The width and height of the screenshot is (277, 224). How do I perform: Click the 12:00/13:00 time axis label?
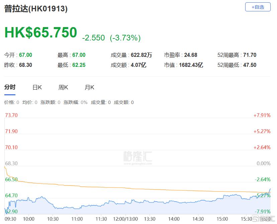pyautogui.click(x=125, y=219)
